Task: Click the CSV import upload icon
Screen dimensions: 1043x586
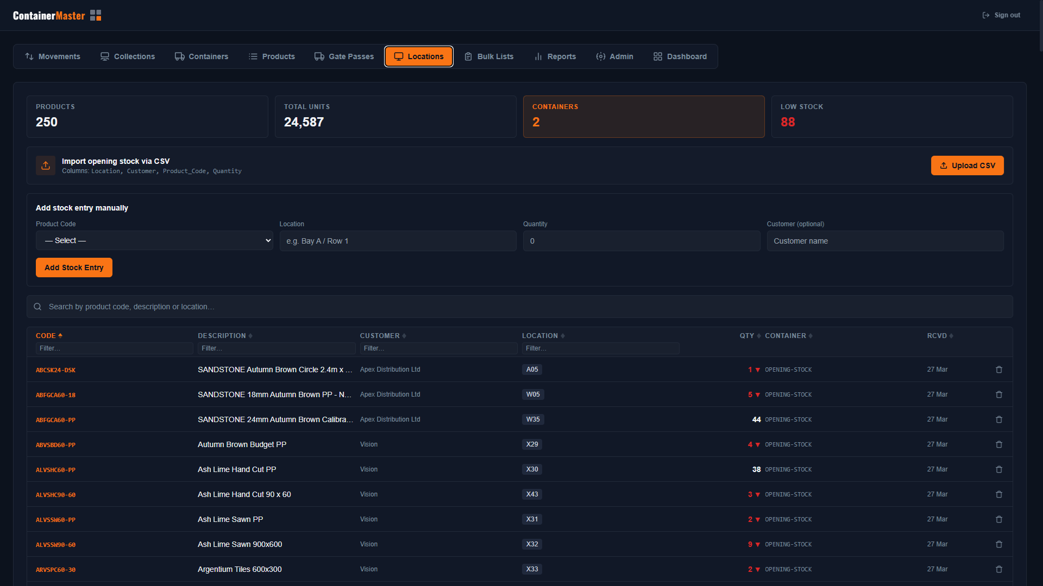Action: (x=46, y=165)
